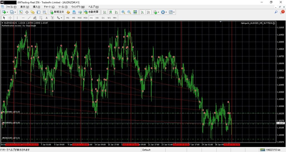Select the crosshair cursor tool
Viewport: 286px width, 152px height.
[10, 18]
